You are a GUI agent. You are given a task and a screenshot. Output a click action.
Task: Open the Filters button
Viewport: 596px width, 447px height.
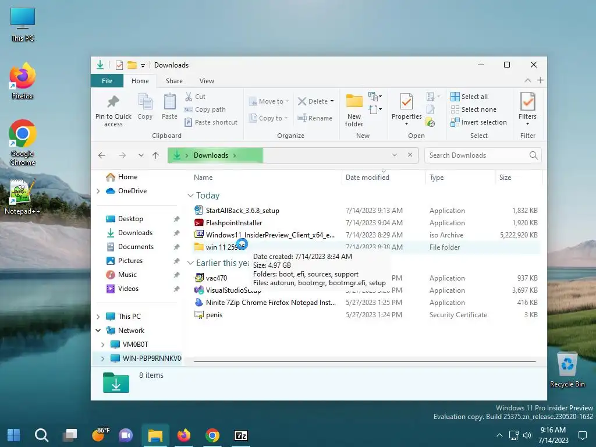[527, 109]
